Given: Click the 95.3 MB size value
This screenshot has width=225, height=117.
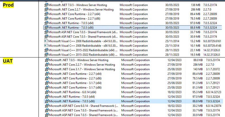Looking at the screenshot, I should coord(198,92).
